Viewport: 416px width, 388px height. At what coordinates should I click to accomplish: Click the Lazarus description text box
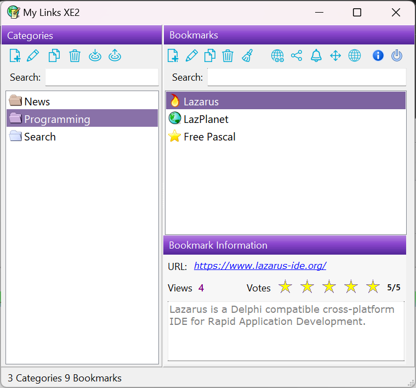[286, 331]
